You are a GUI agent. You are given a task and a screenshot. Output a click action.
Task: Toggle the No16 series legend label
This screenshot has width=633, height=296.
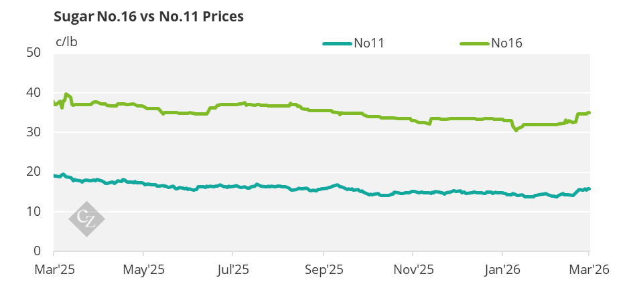506,43
